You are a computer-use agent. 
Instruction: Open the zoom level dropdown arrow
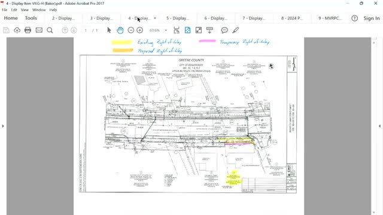[166, 30]
